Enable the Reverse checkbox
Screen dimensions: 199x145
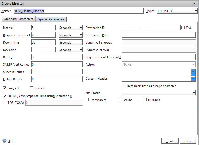pos(32,88)
